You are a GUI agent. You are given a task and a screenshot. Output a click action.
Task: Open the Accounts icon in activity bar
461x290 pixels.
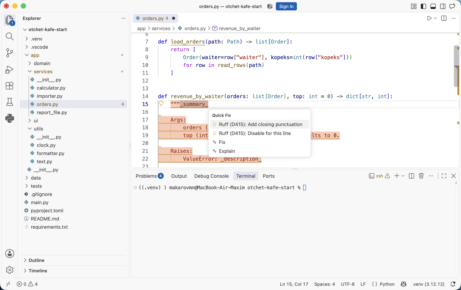[10, 253]
